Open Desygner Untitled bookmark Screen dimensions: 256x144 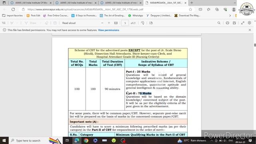[x=159, y=16]
